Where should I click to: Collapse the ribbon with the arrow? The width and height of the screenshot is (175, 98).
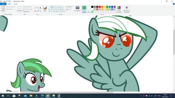172,4
